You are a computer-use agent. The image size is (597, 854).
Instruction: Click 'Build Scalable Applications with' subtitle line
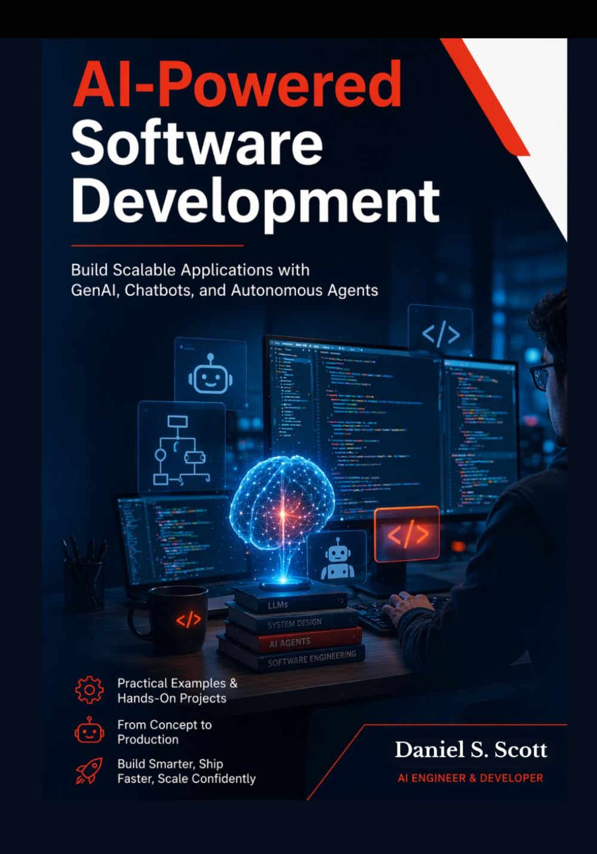coord(190,270)
